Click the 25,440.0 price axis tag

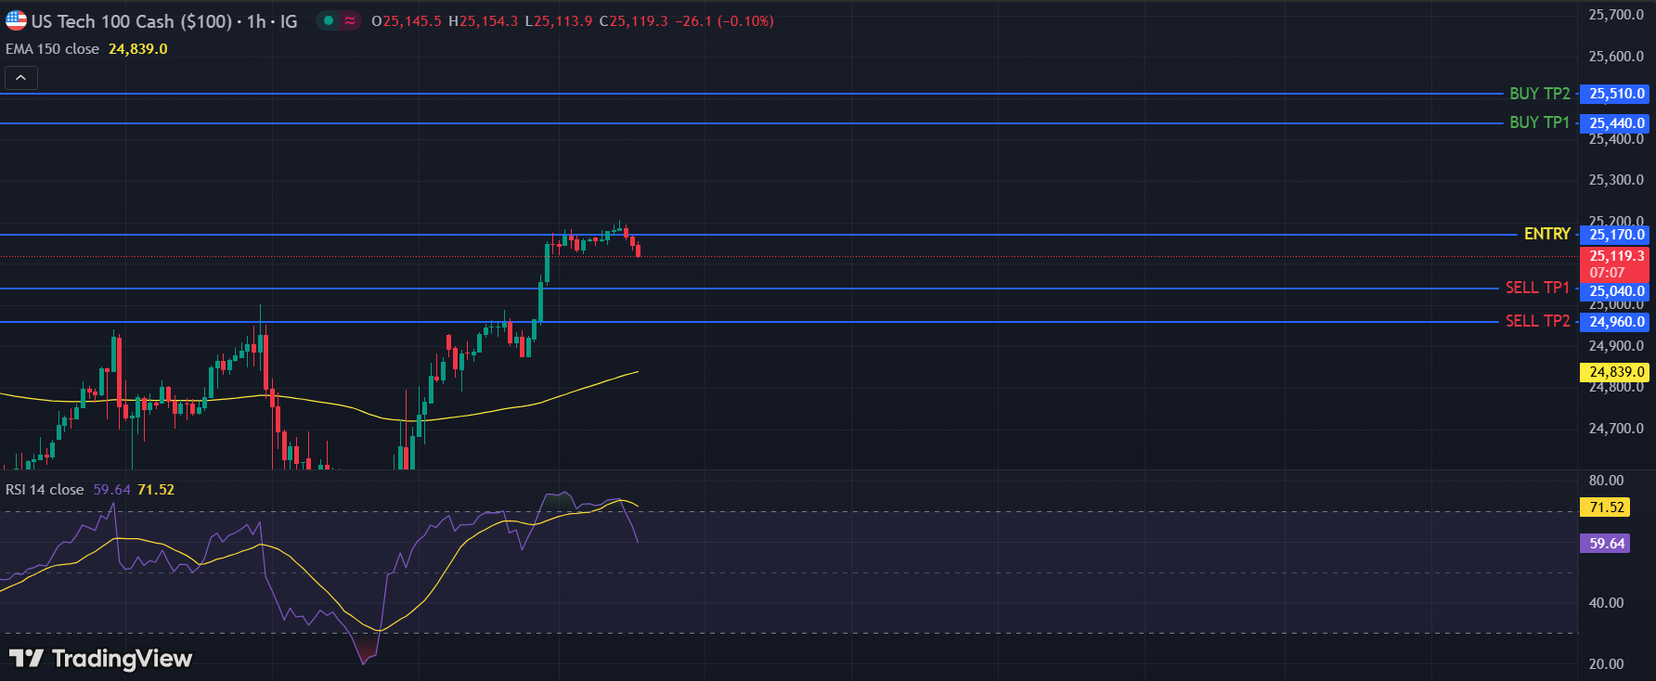tap(1615, 123)
